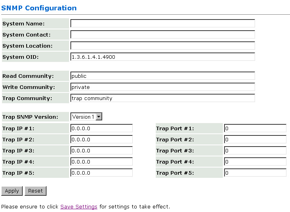
Task: Open the Trap SNMP Version dropdown
Action: click(87, 117)
